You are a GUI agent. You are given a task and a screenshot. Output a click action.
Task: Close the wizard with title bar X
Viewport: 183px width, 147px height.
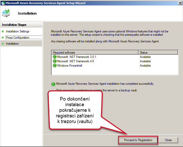[x=180, y=3]
